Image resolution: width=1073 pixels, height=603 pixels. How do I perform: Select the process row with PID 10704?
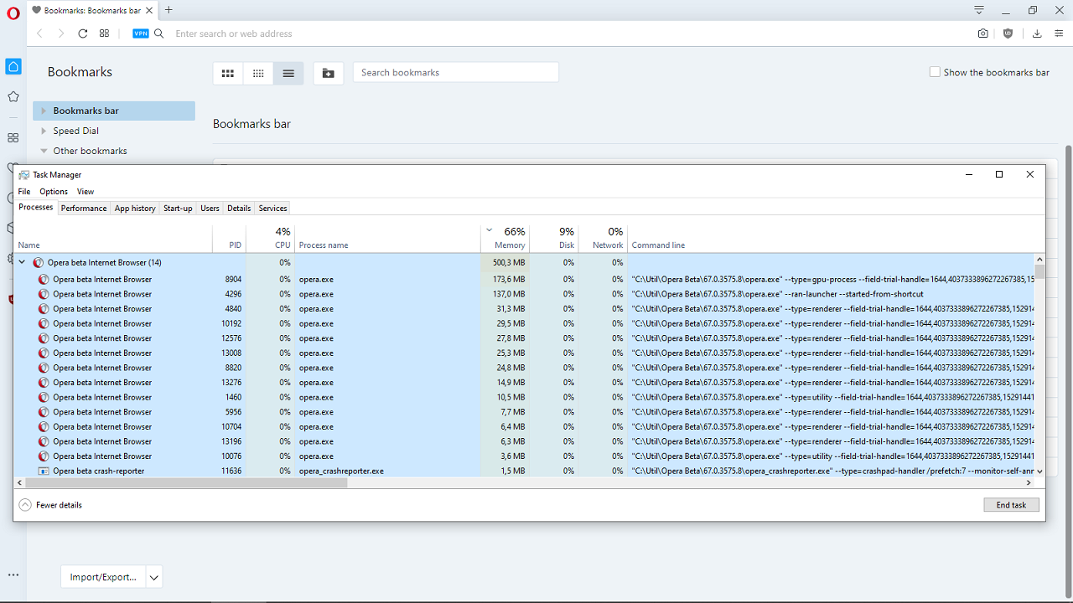pyautogui.click(x=524, y=426)
